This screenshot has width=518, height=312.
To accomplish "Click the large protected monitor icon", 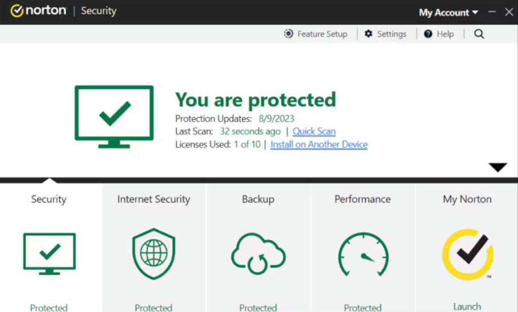I will [114, 116].
